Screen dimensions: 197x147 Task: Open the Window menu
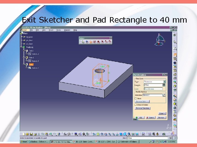(67, 30)
